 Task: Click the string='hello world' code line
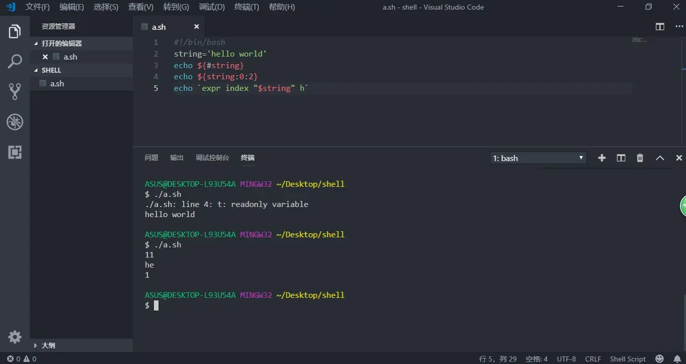tap(220, 54)
